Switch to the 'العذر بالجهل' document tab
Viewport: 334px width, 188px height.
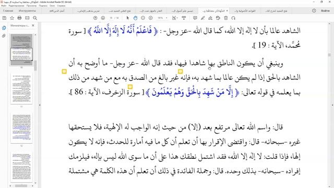click(x=151, y=10)
